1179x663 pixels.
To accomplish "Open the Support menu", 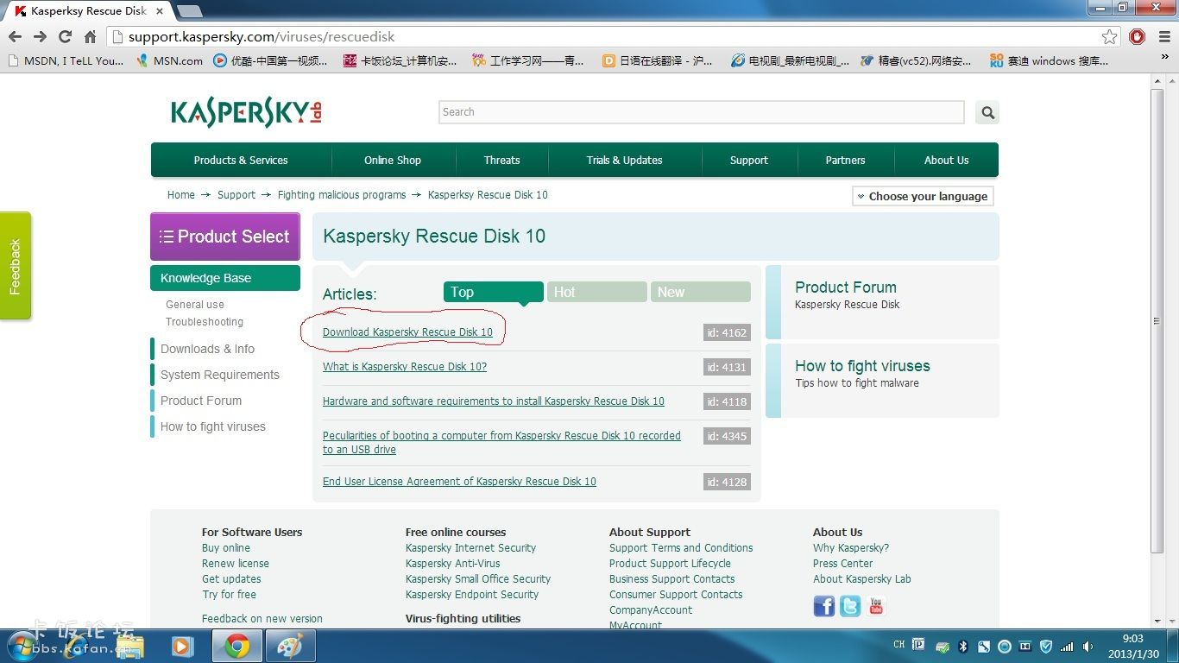I will click(749, 161).
